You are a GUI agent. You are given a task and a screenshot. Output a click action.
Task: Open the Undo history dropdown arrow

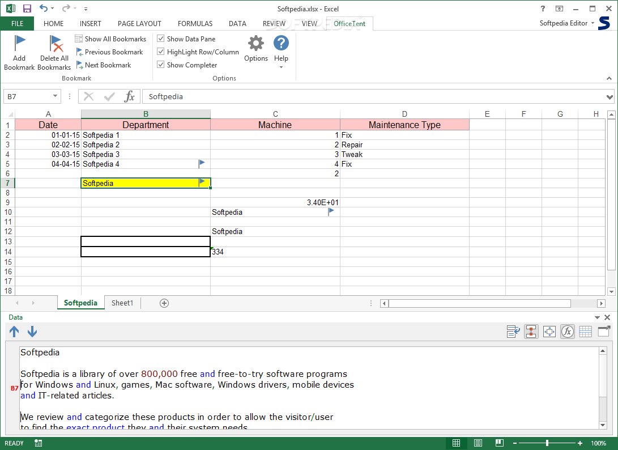[x=53, y=9]
